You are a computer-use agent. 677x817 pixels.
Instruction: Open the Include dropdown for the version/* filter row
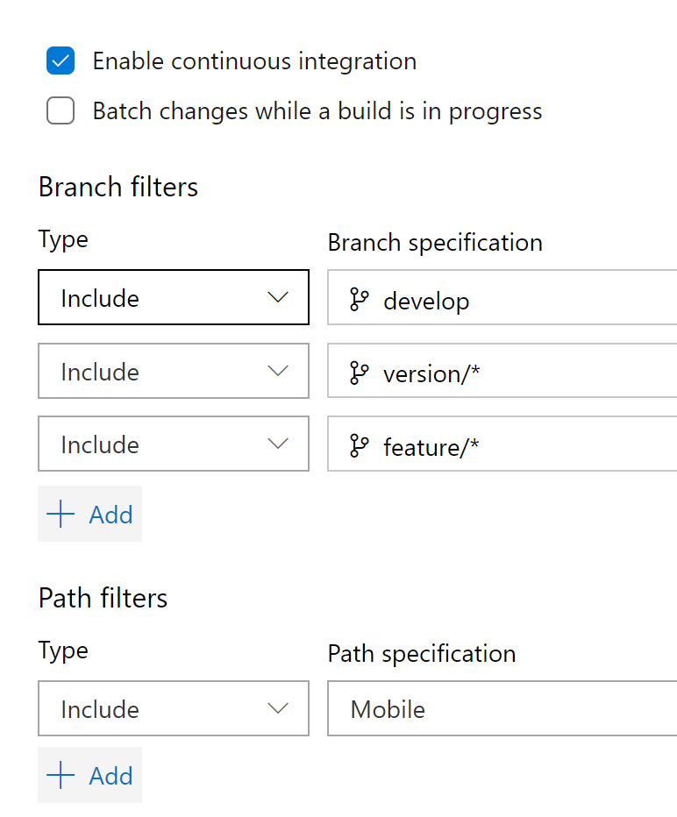tap(173, 371)
